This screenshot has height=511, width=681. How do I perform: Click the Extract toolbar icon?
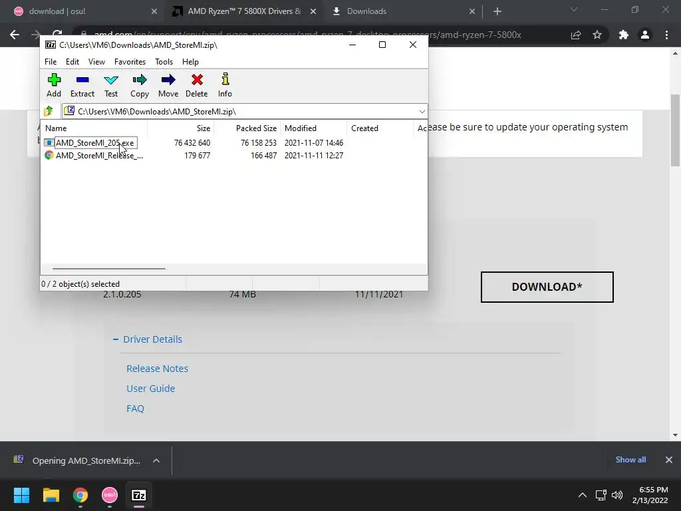[82, 85]
